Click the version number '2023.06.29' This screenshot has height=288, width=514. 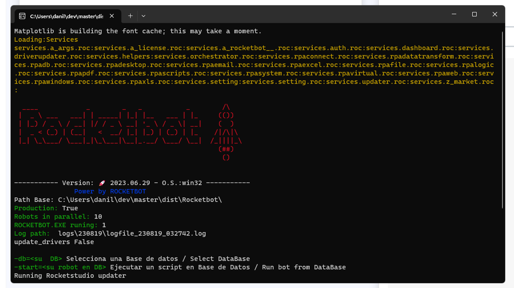click(130, 183)
